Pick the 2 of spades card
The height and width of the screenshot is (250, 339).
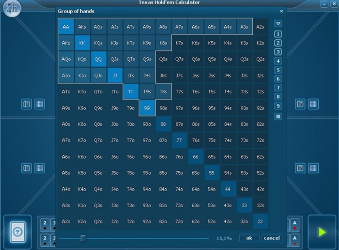pyautogui.click(x=45, y=225)
